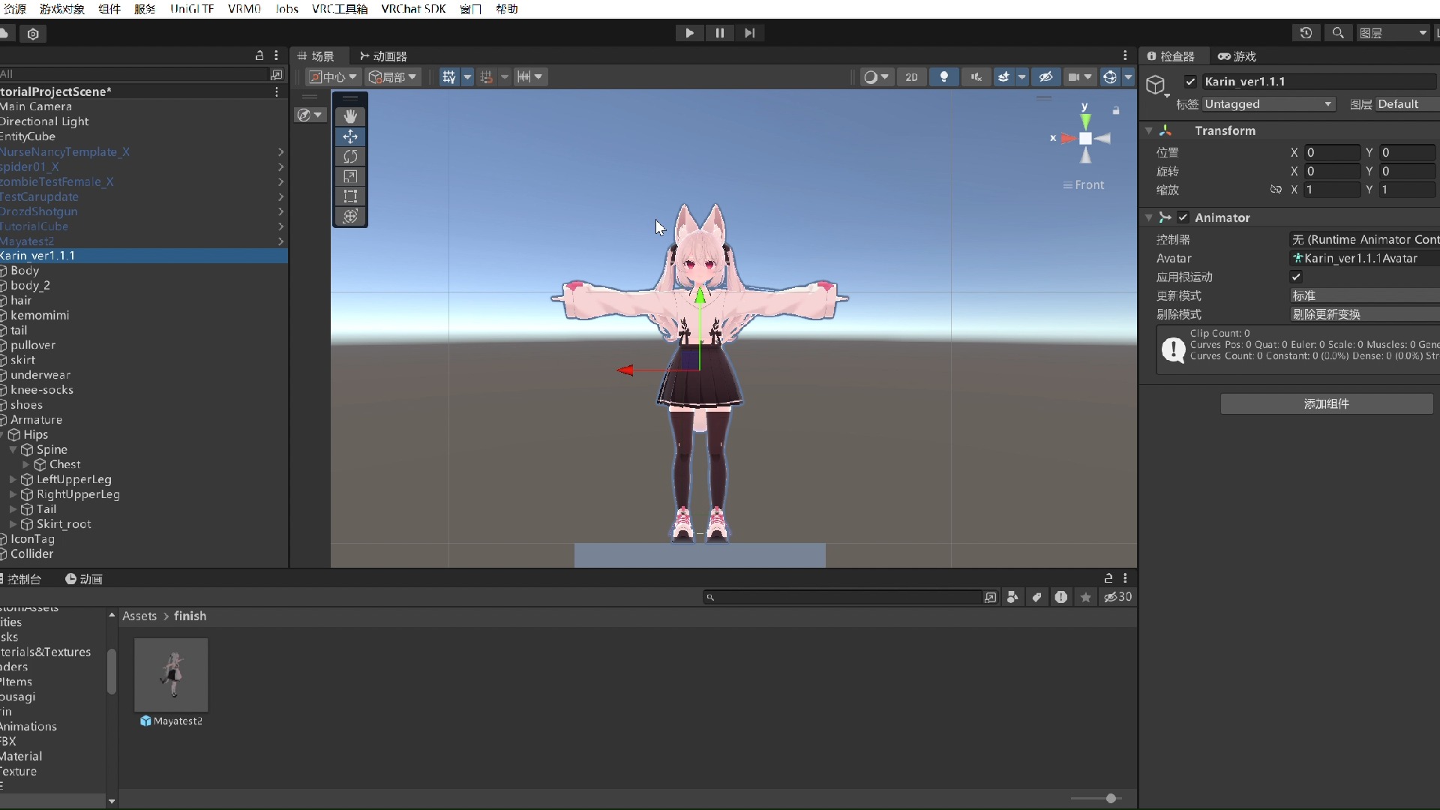Image resolution: width=1440 pixels, height=810 pixels.
Task: Open the pivot 中心 dropdown
Action: (x=333, y=76)
